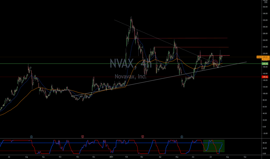Click the 2021 label on the time axis
Screen dimensions: 270x159
pos(112,157)
